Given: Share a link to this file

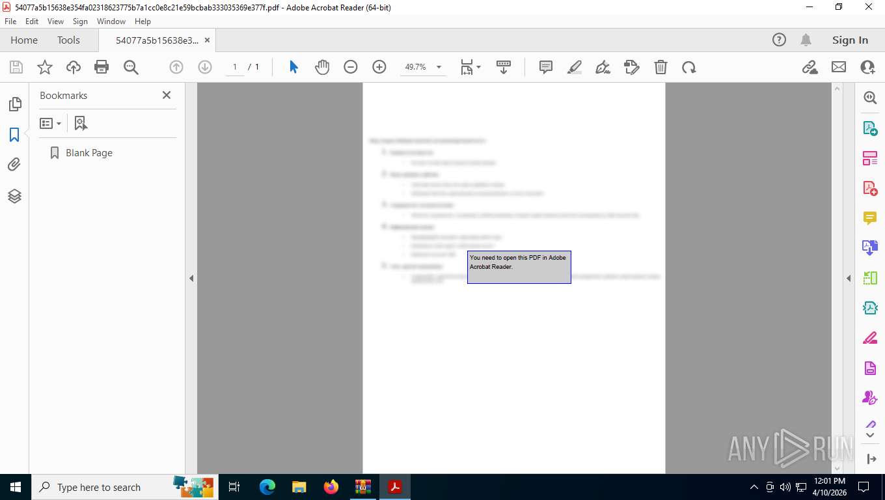Looking at the screenshot, I should click(x=810, y=67).
